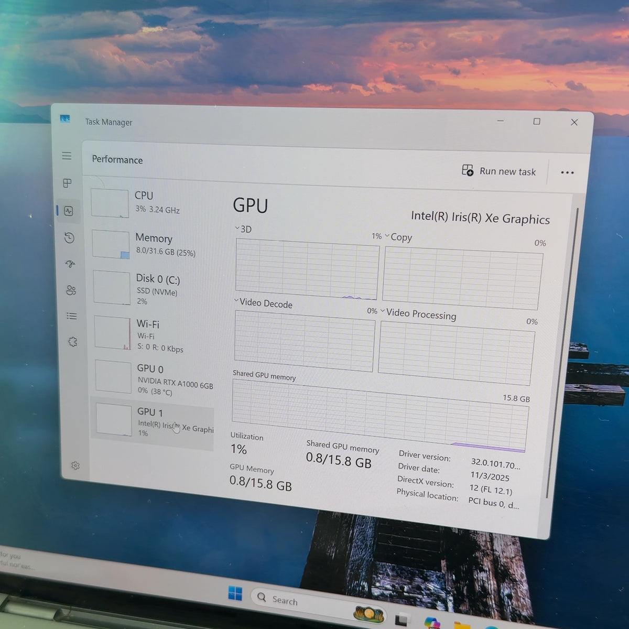Click the Memory mini graph thumbnail
This screenshot has height=629, width=629.
point(111,245)
